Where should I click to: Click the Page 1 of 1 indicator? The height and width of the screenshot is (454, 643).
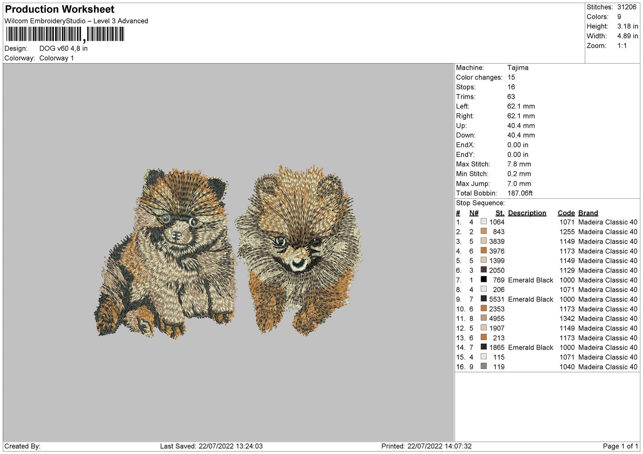click(620, 446)
